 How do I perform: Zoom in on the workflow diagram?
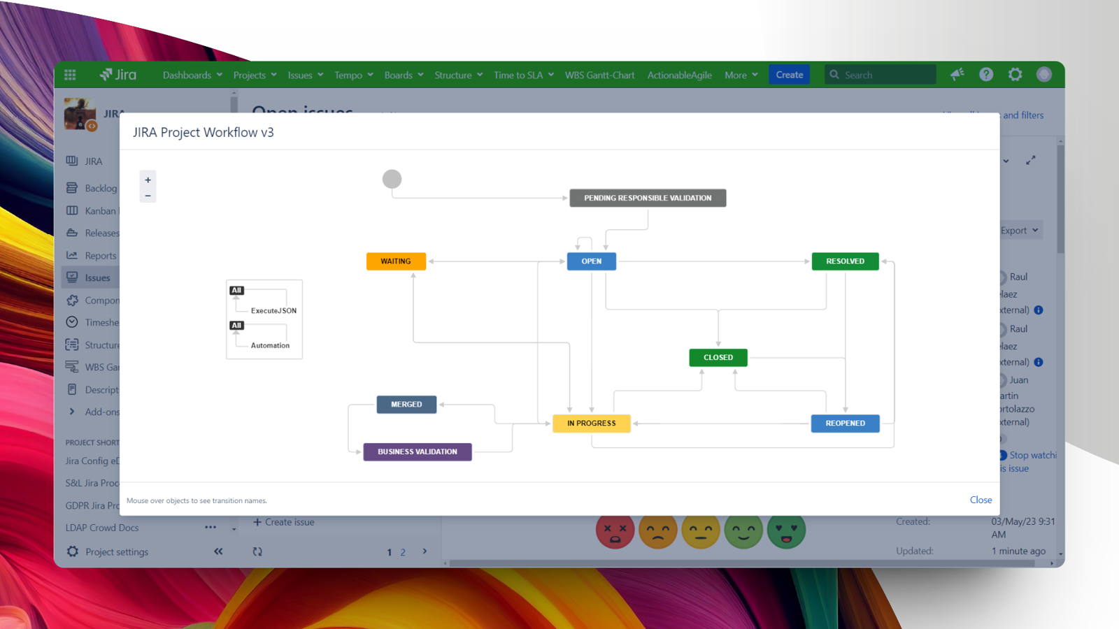pos(148,180)
